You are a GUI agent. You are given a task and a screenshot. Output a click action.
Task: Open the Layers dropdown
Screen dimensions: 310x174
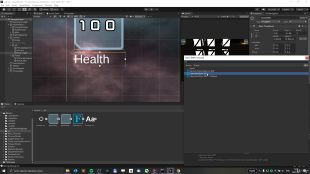(x=288, y=9)
